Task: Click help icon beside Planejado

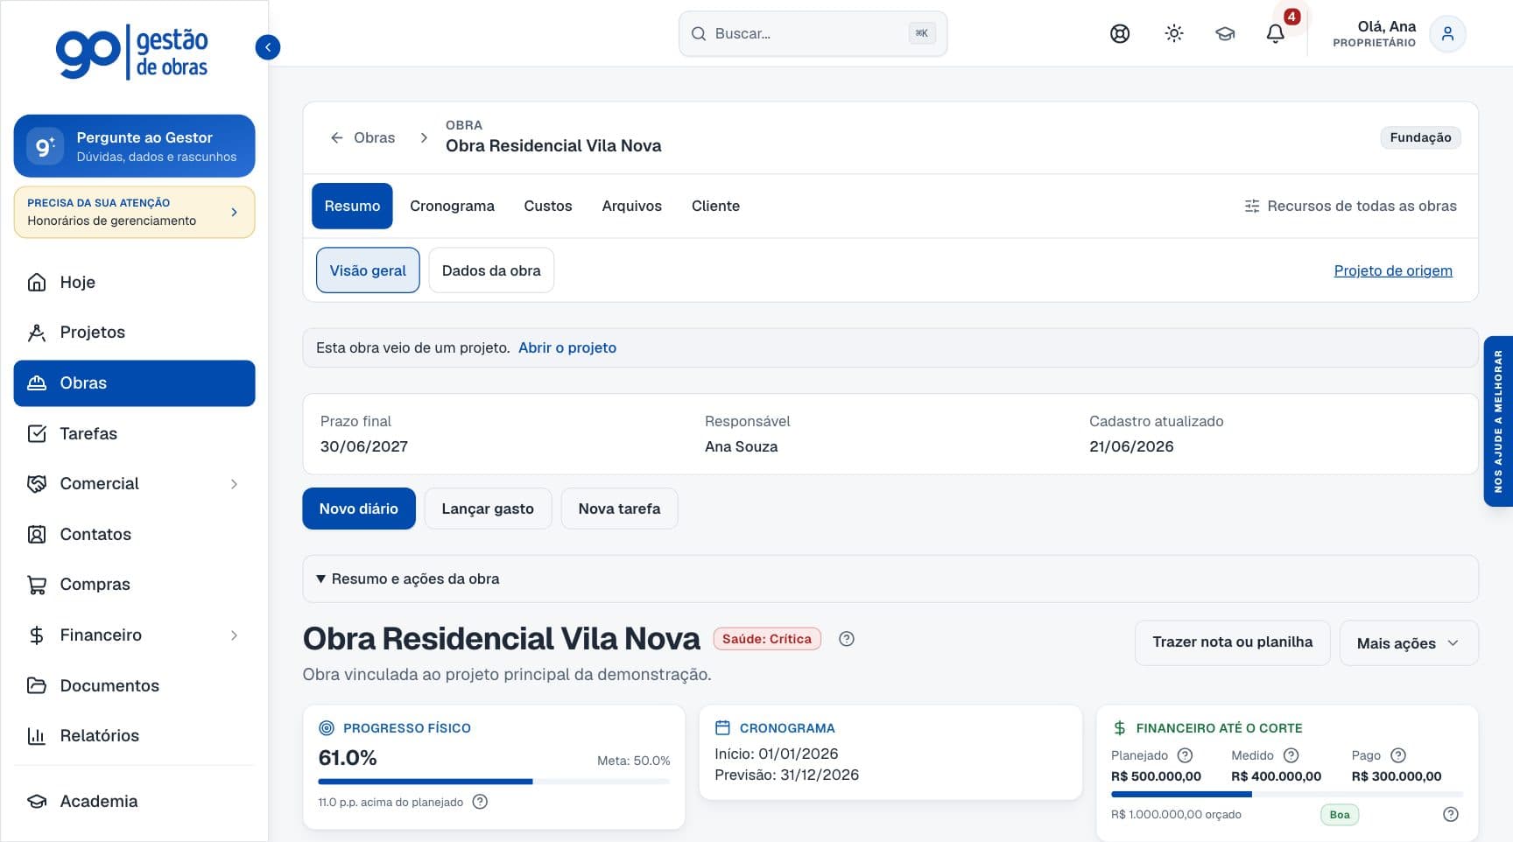Action: click(x=1185, y=755)
